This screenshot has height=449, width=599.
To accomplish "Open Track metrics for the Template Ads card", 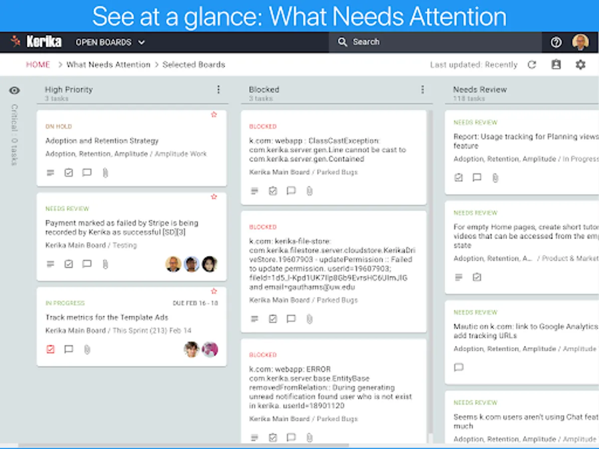I will pos(131,326).
